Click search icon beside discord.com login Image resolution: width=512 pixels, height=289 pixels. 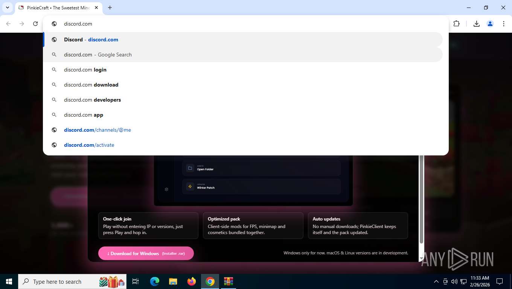pyautogui.click(x=54, y=70)
